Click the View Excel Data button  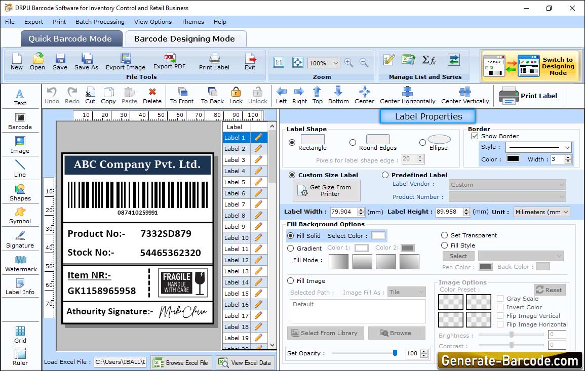[x=245, y=362]
